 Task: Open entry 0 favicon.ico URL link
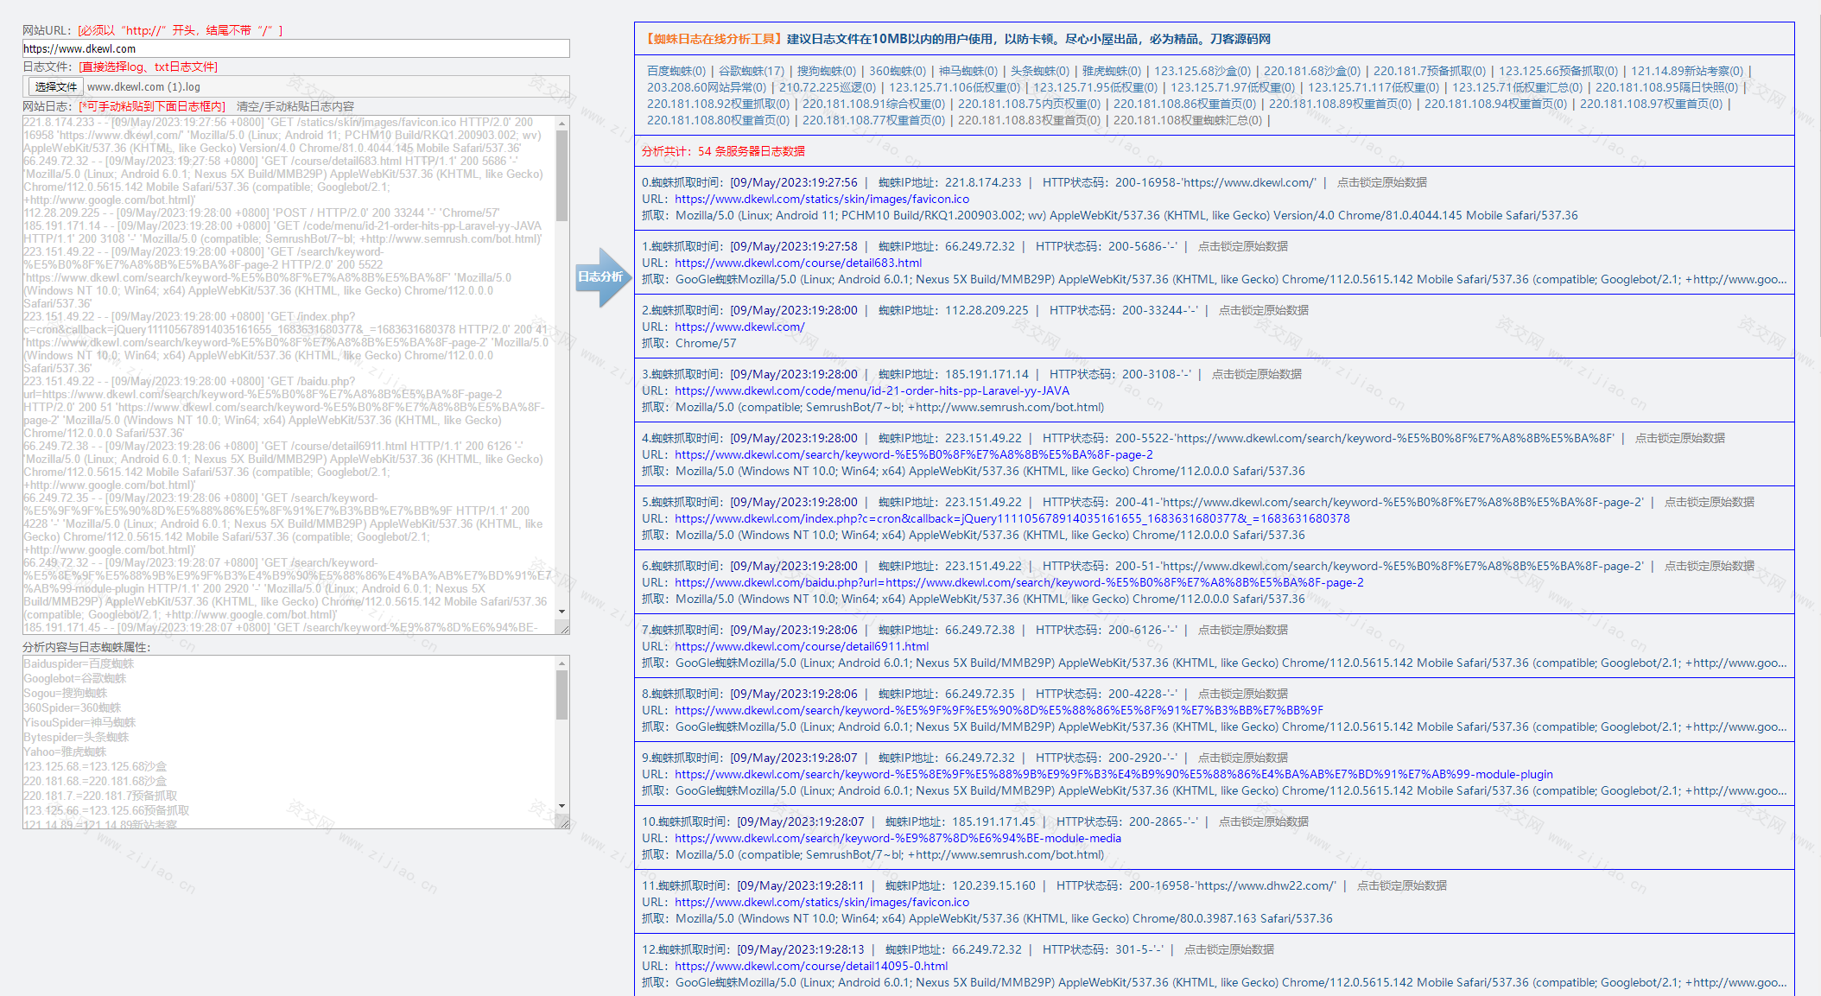pyautogui.click(x=822, y=199)
